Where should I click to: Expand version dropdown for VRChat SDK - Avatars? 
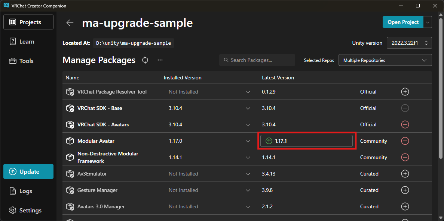coord(248,124)
